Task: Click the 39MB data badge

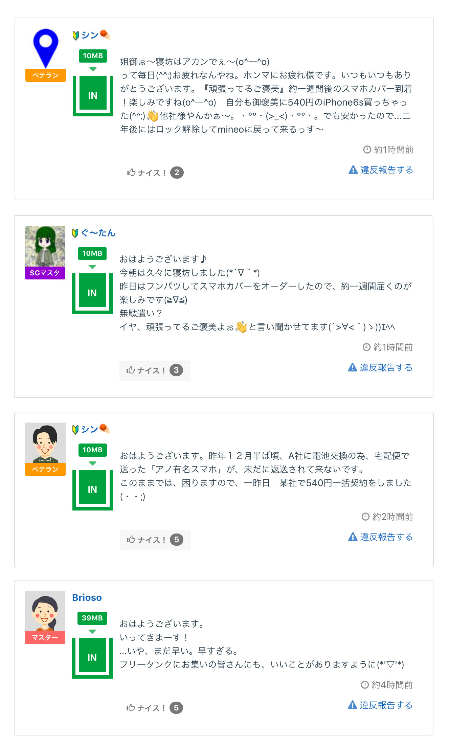Action: (x=92, y=618)
